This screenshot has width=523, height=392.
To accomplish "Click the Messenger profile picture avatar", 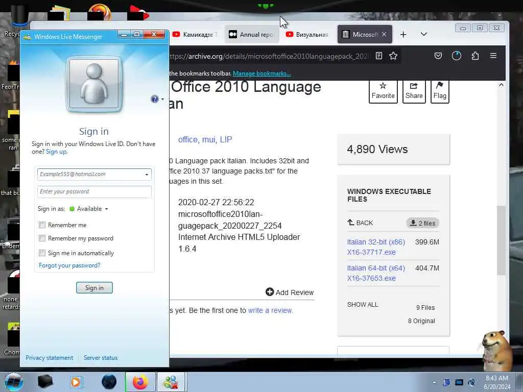I will pos(94,84).
